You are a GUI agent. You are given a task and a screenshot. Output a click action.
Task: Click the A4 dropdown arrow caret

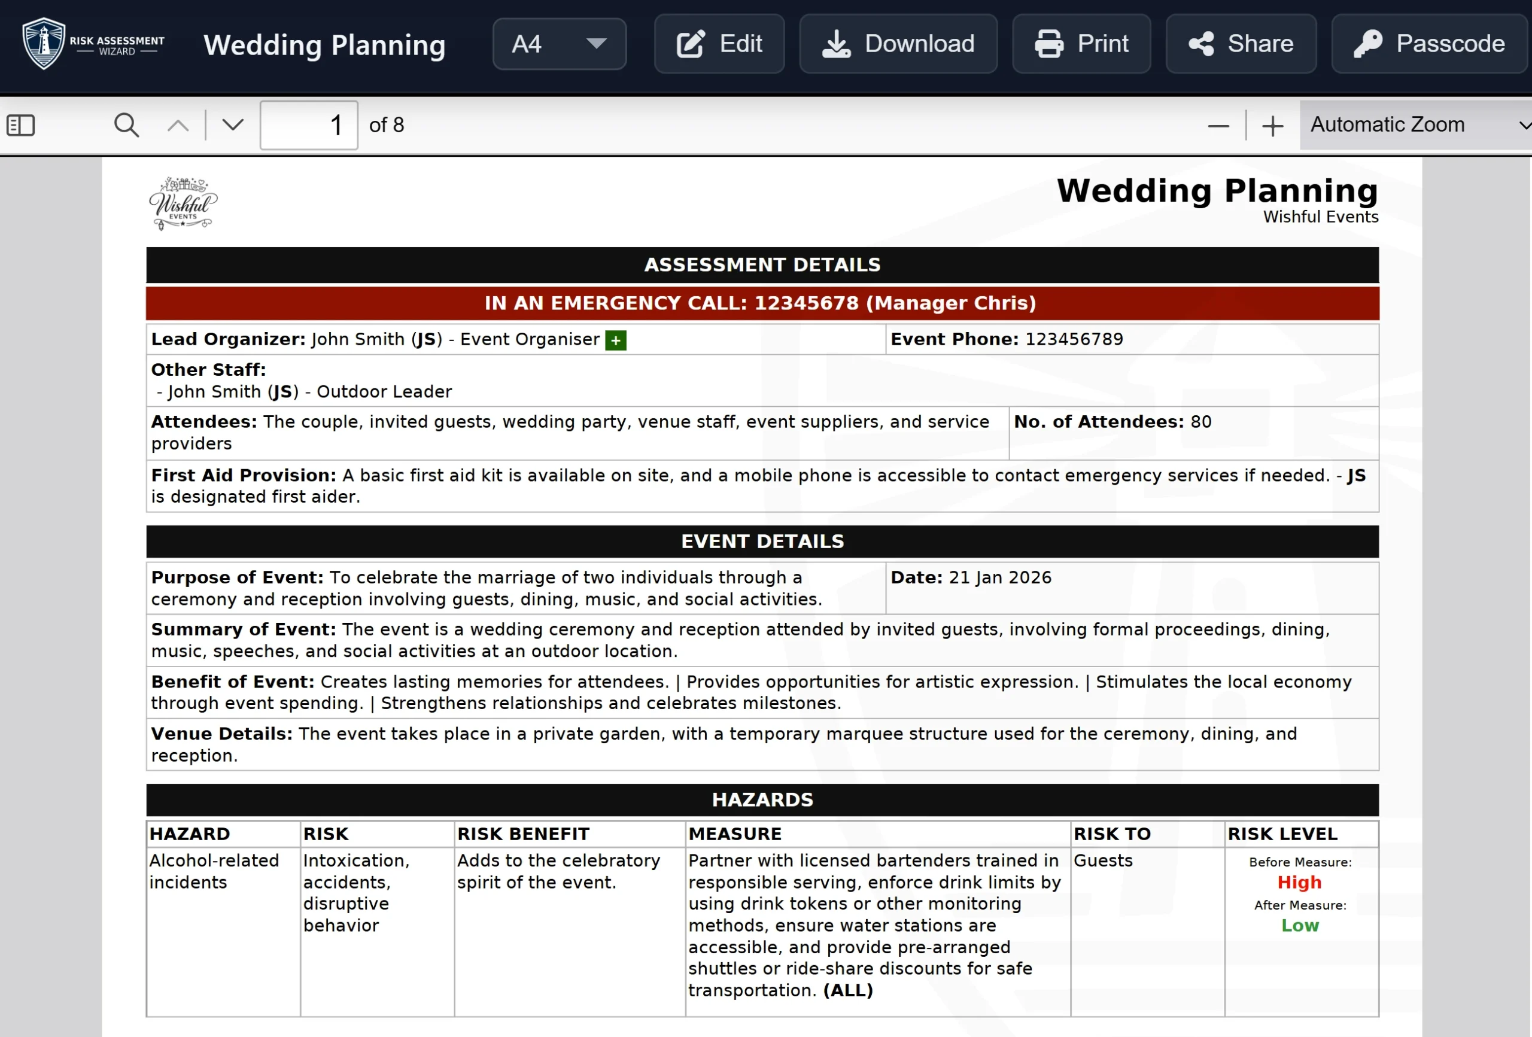pyautogui.click(x=596, y=44)
